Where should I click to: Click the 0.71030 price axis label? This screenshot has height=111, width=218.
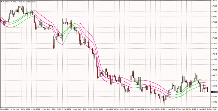(214, 38)
